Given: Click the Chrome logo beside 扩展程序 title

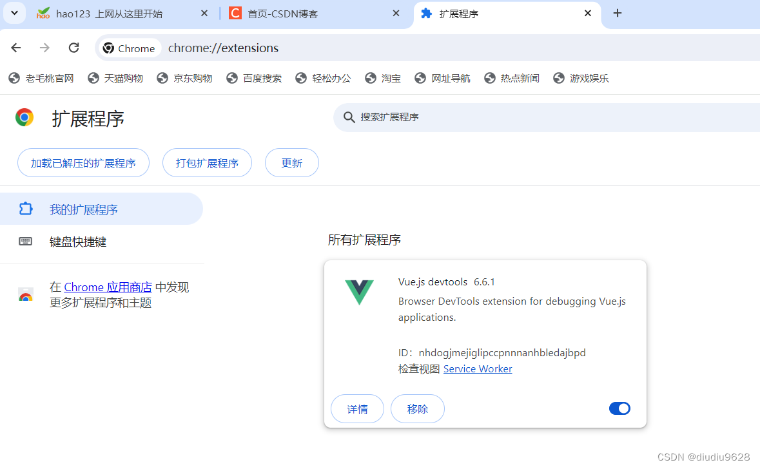Looking at the screenshot, I should [x=24, y=118].
